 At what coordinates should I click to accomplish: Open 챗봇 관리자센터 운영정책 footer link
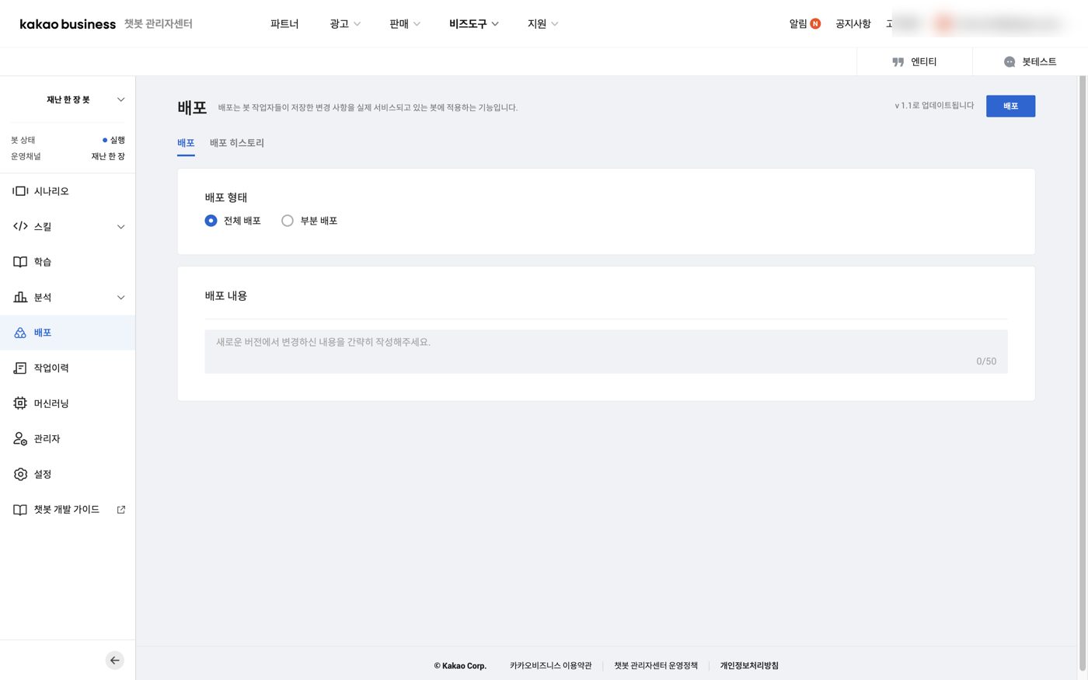pyautogui.click(x=656, y=666)
